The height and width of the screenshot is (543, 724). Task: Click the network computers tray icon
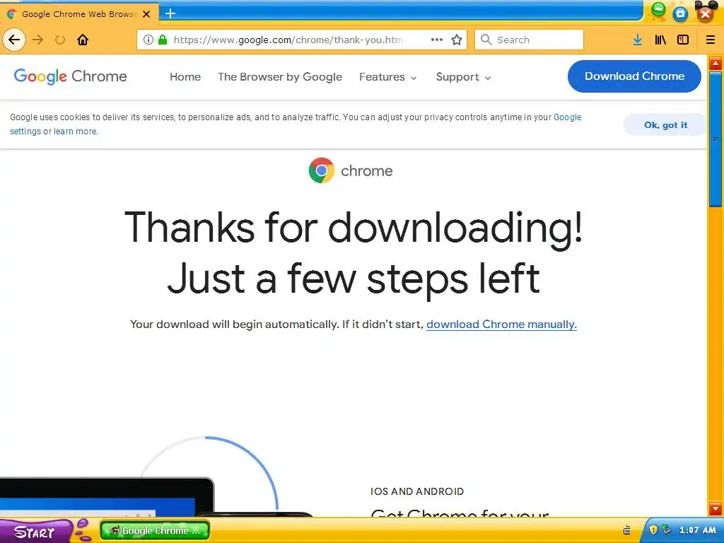pos(666,530)
